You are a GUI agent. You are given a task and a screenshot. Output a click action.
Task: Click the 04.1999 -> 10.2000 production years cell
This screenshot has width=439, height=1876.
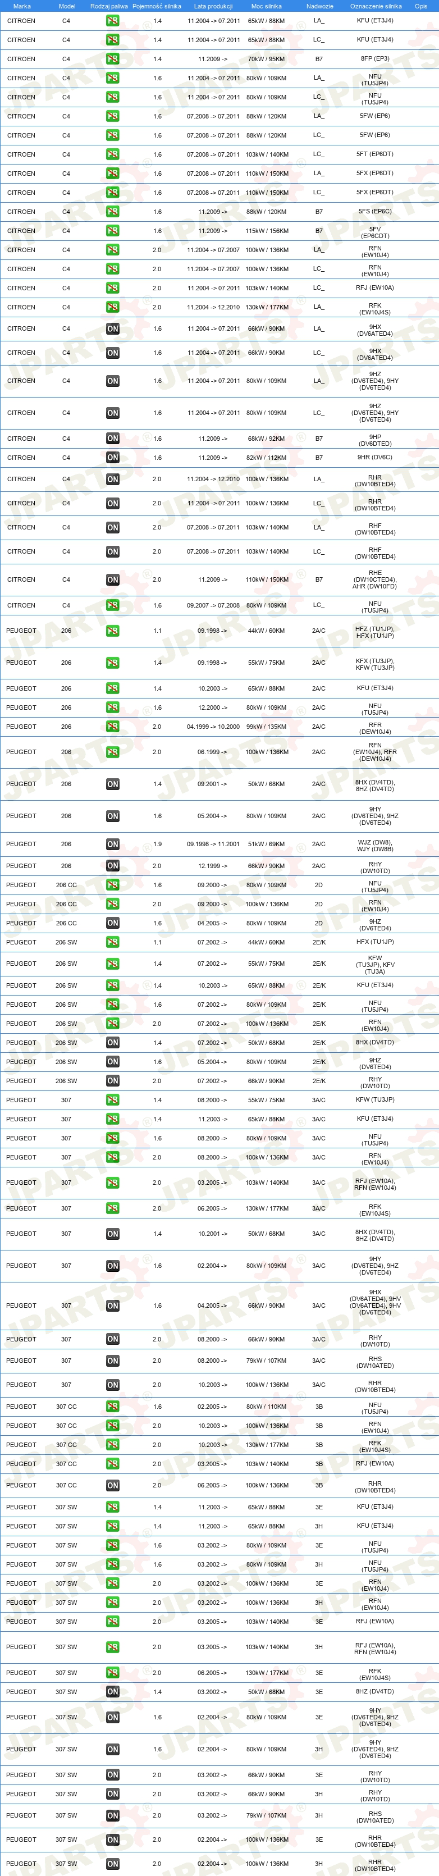213,727
